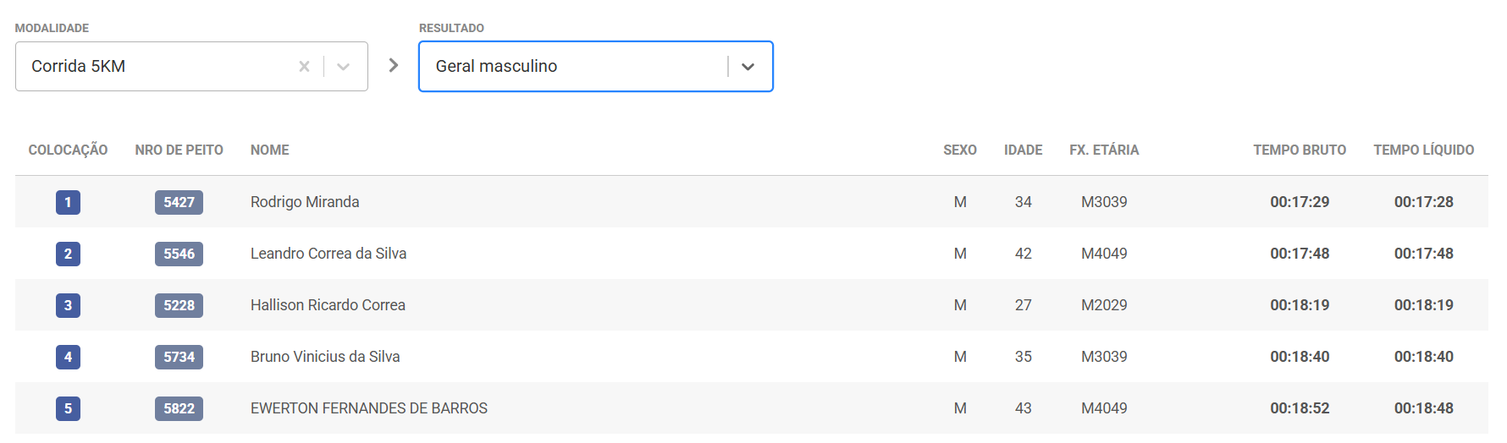Click the arrow between Modalidade and Resultado

click(x=394, y=65)
